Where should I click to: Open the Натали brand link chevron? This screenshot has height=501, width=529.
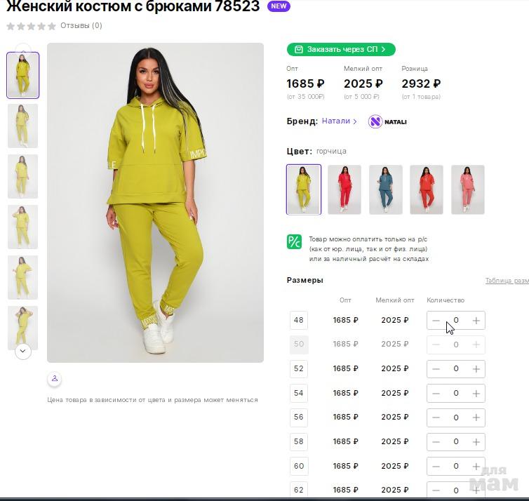(354, 121)
